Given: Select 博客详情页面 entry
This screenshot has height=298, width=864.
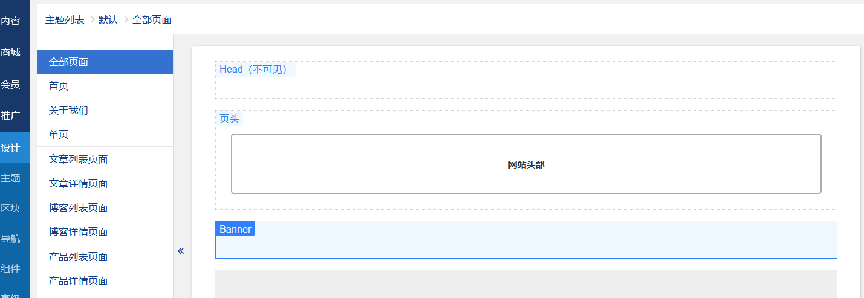Looking at the screenshot, I should coord(78,232).
